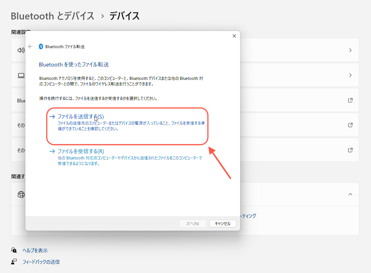Viewport: 371px width, 273px height.
Task: Click the link text ending with ティング
Action: coord(248,216)
